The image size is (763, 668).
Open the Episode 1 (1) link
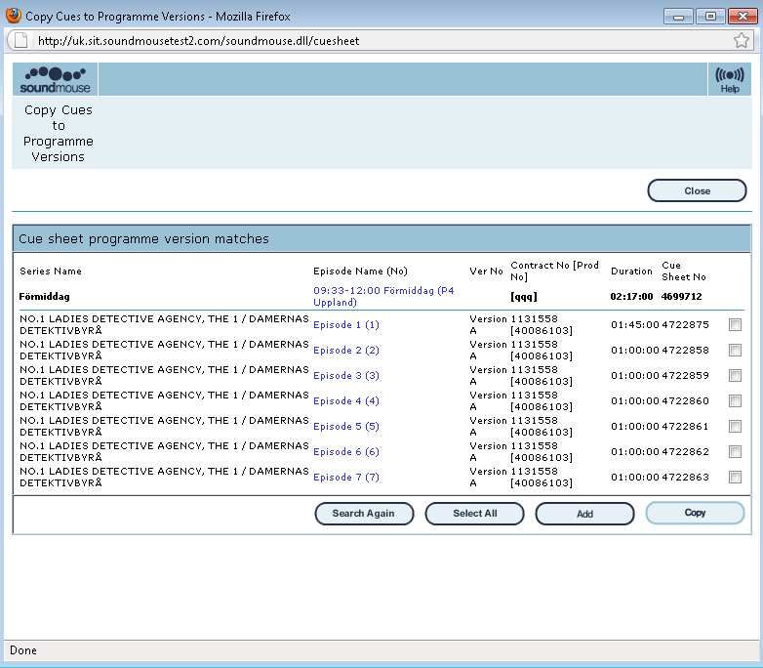(346, 325)
